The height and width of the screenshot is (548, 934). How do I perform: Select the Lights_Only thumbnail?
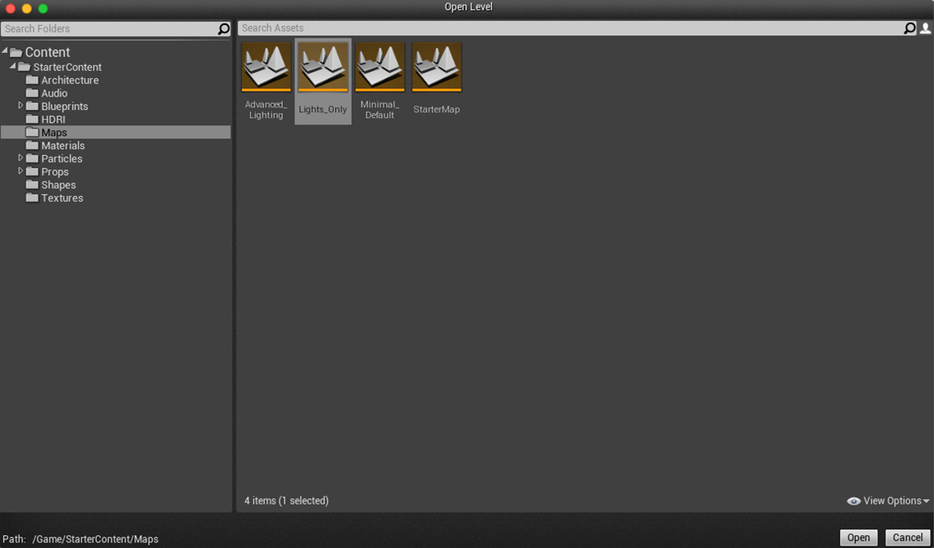pos(323,66)
